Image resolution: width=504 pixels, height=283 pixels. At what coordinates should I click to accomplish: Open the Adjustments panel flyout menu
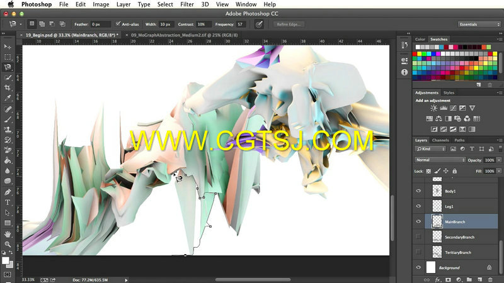pyautogui.click(x=499, y=92)
